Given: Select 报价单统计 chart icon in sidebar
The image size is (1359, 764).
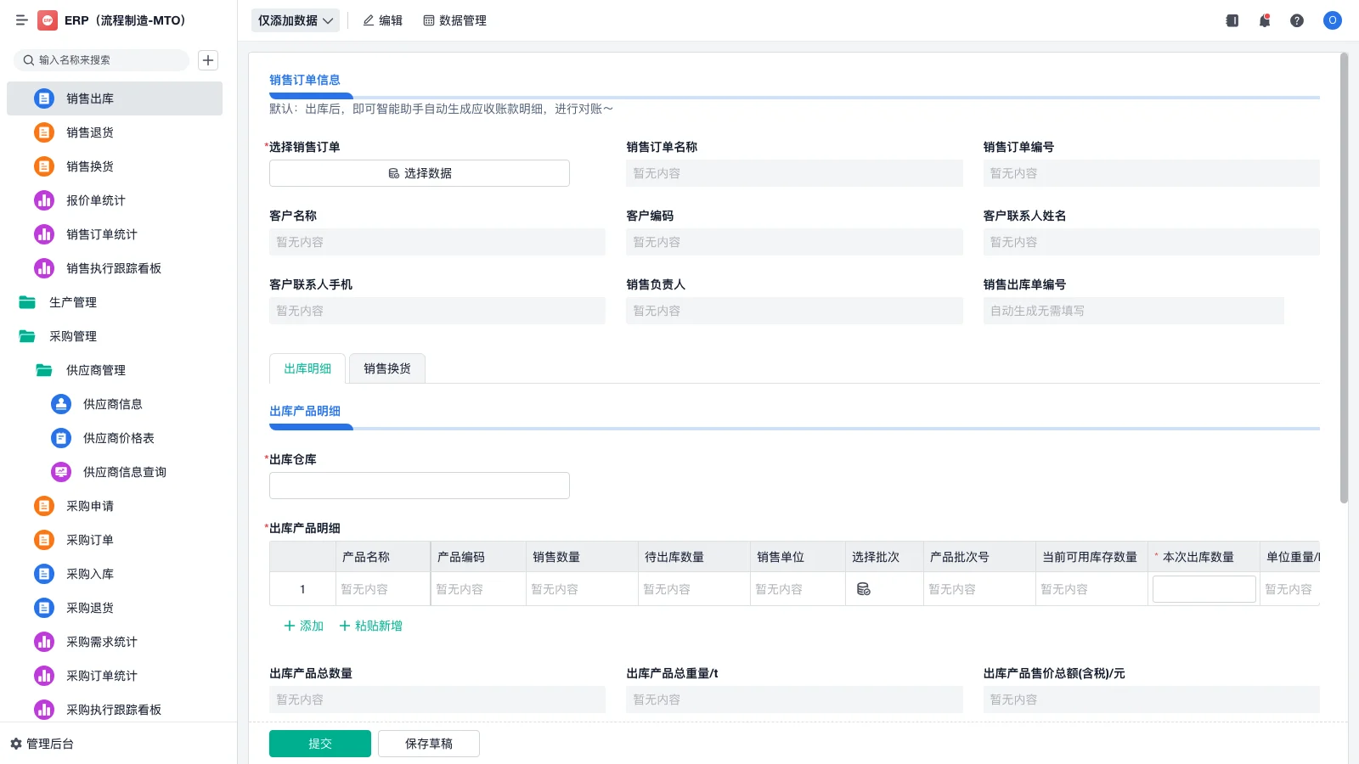Looking at the screenshot, I should (43, 200).
